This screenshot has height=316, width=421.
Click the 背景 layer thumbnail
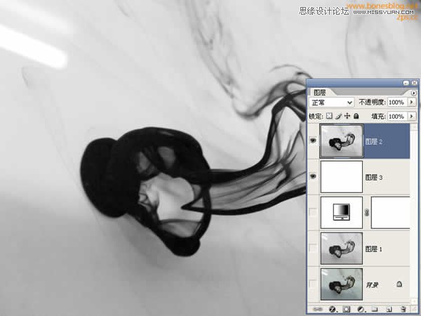click(x=342, y=284)
